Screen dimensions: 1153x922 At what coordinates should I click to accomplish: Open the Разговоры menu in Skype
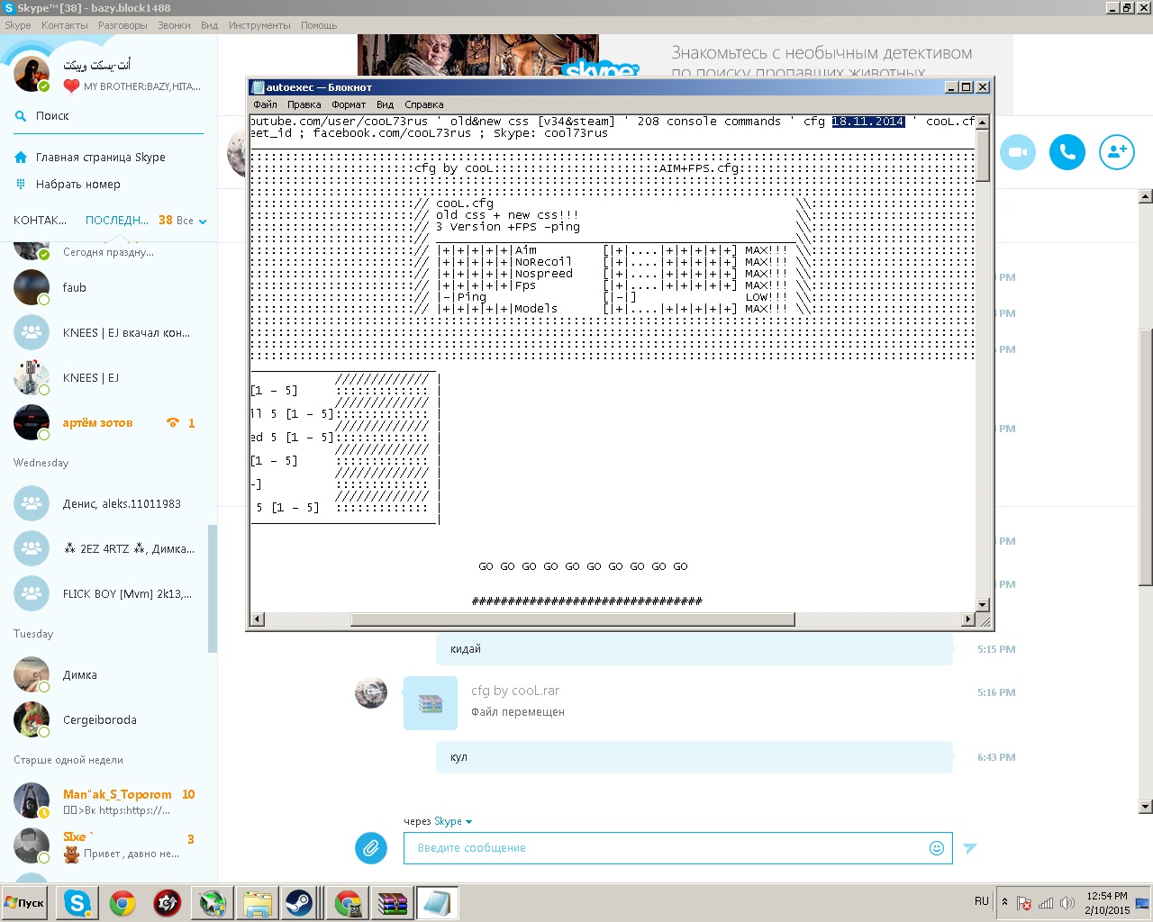pos(123,25)
